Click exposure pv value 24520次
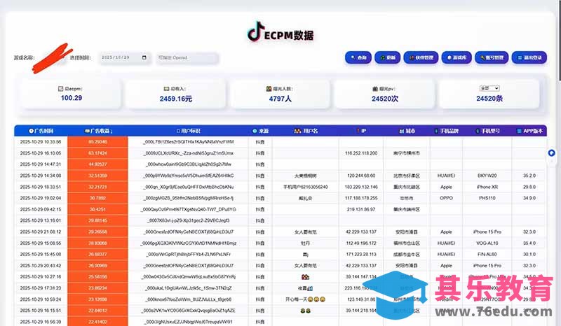 [x=384, y=99]
